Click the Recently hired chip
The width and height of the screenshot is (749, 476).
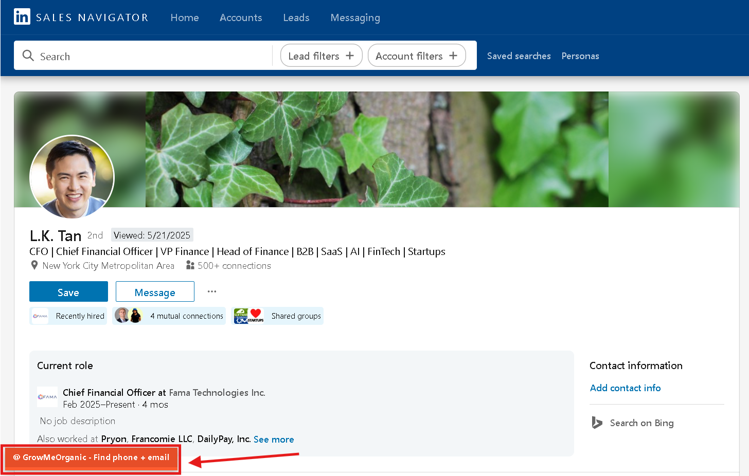[x=68, y=316]
